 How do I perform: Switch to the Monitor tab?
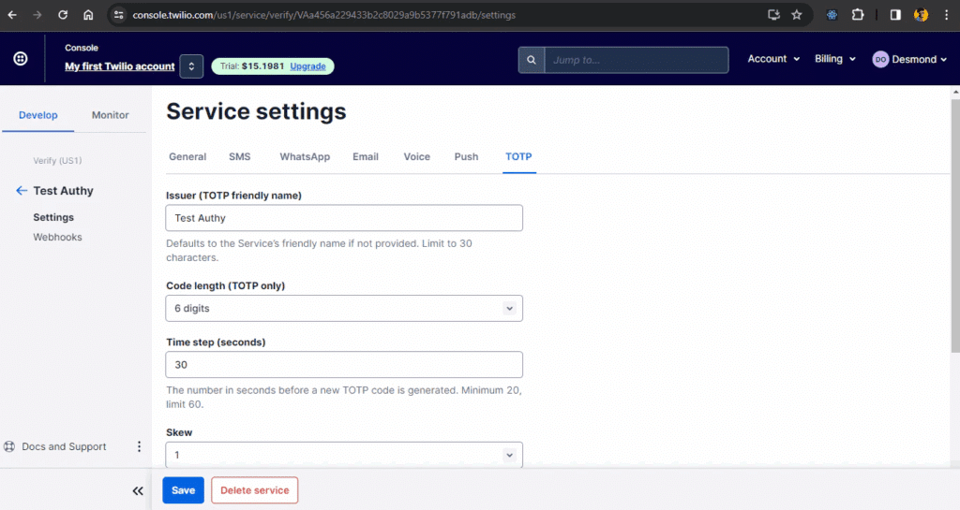110,115
